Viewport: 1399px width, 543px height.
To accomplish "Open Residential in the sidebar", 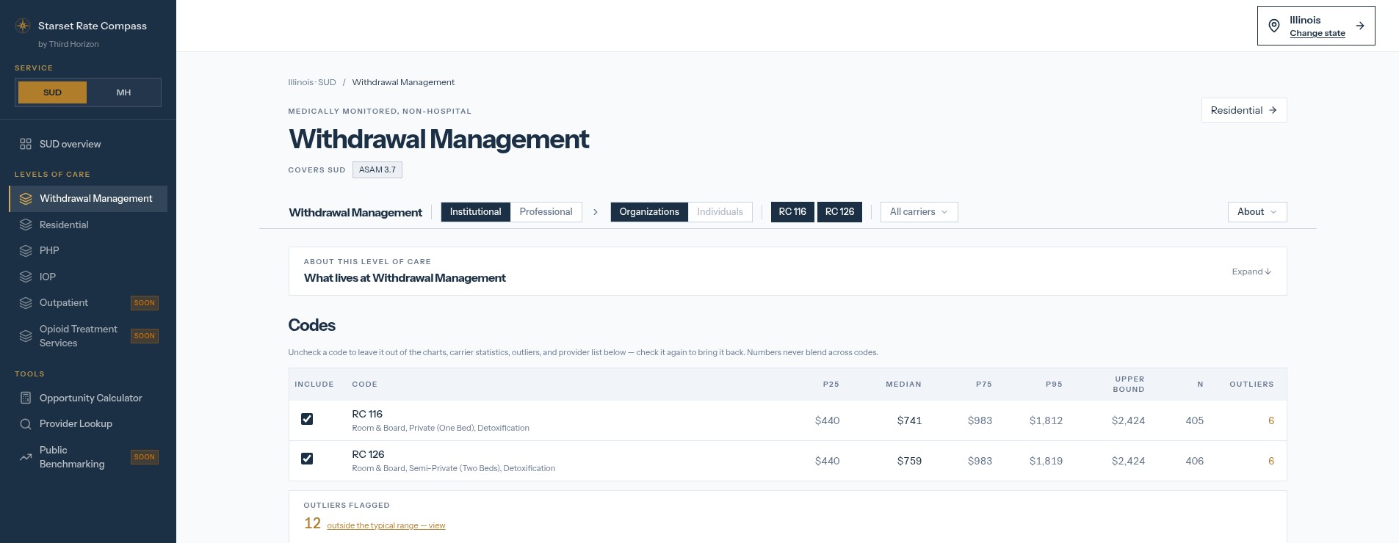I will tap(88, 225).
